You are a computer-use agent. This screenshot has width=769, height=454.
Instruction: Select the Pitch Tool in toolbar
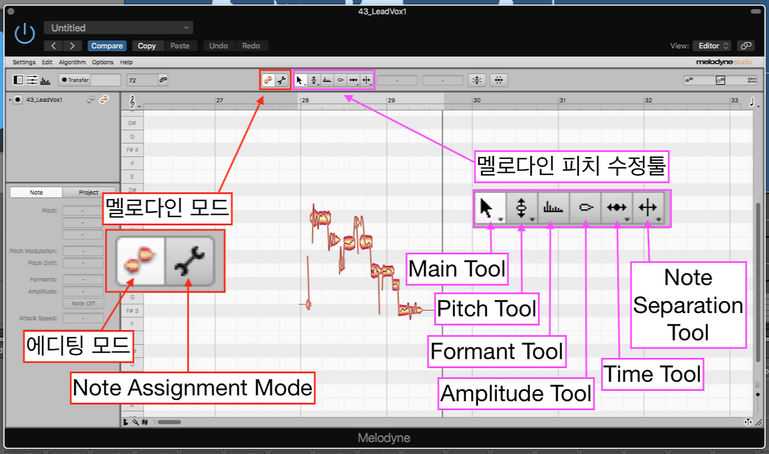point(314,80)
